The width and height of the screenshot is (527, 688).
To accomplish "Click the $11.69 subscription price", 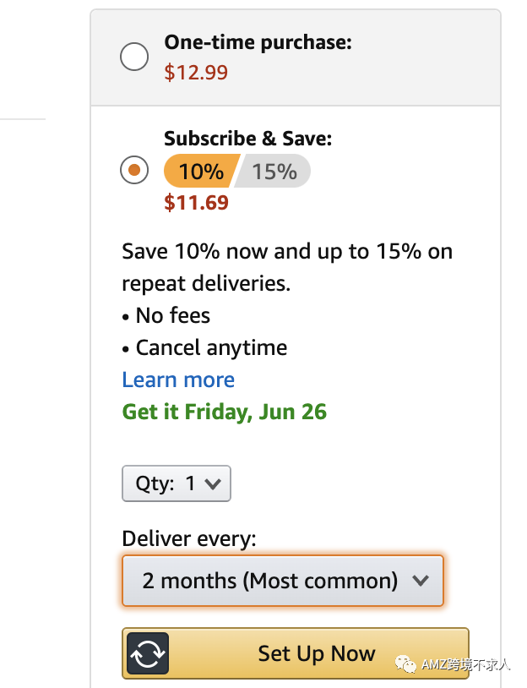I will [196, 203].
